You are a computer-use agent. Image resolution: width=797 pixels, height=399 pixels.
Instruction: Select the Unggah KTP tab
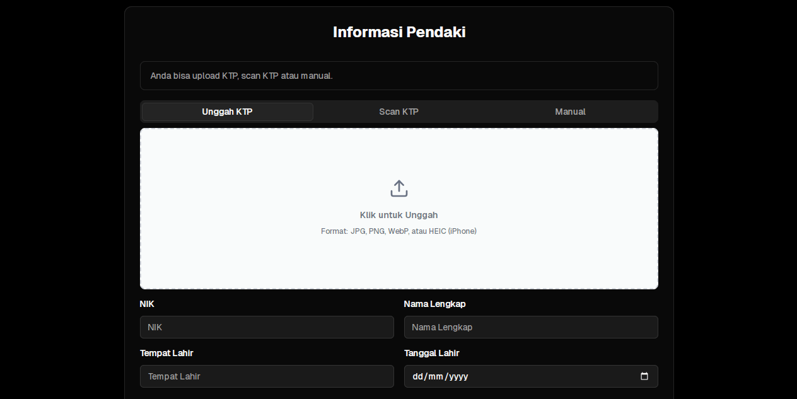[227, 112]
